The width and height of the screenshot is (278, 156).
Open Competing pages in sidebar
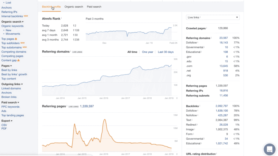[12, 56]
